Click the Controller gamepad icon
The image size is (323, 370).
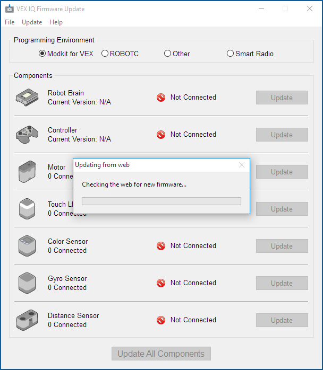coord(27,135)
